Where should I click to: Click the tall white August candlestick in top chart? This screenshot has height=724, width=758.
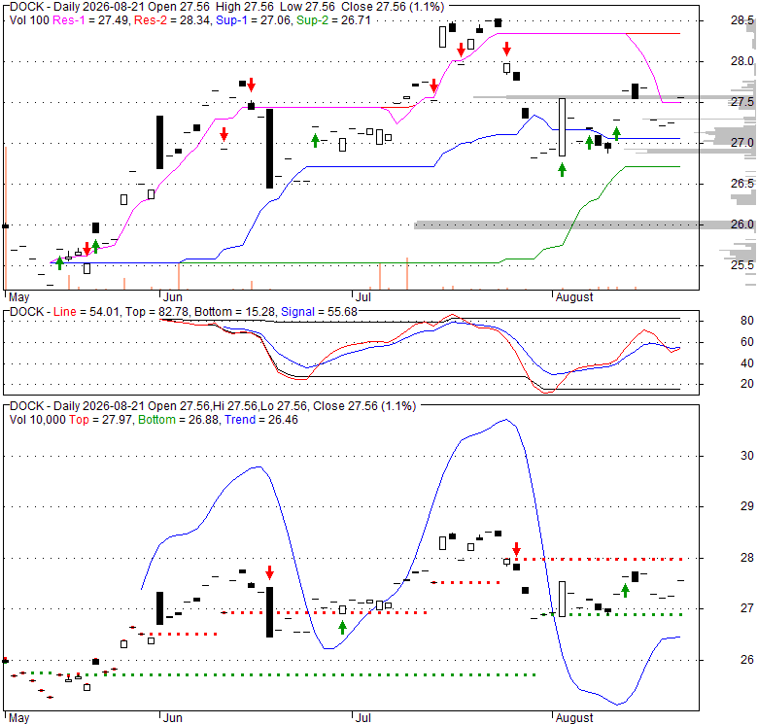(562, 127)
